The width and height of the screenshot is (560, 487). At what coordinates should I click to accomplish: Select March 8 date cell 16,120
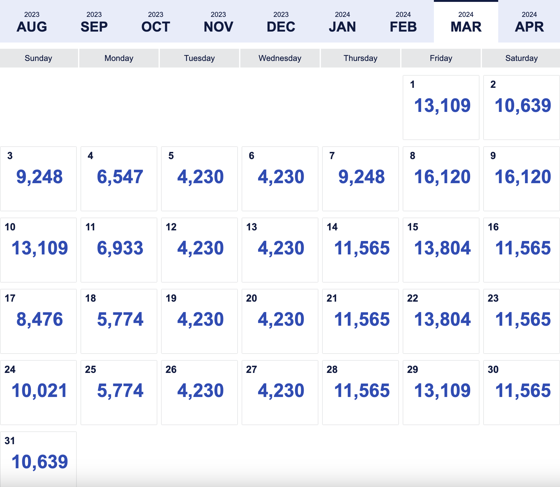tap(441, 179)
